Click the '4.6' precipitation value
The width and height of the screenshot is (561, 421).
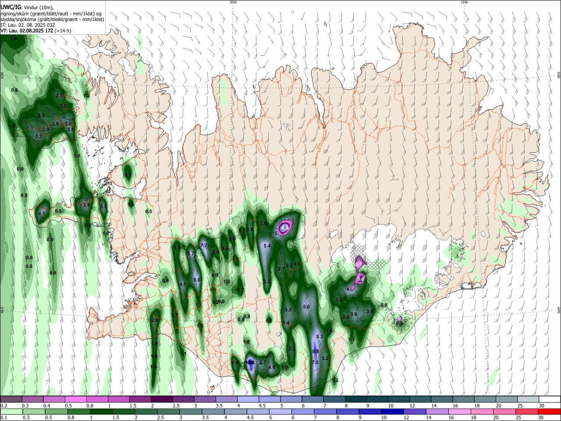tap(272, 367)
